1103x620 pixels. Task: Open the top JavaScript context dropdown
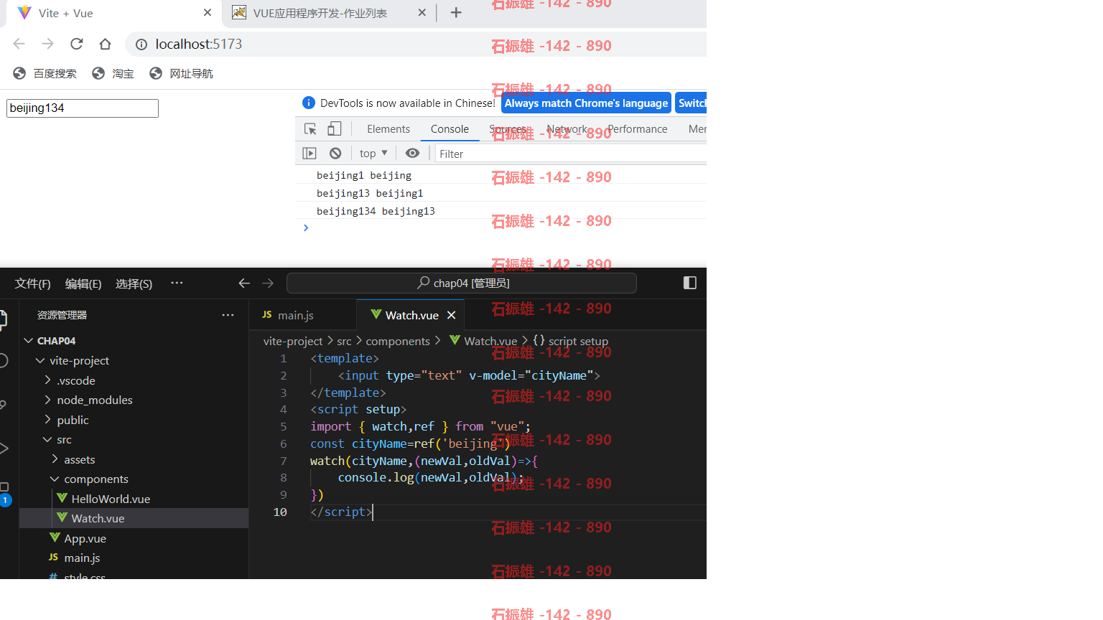pos(373,154)
